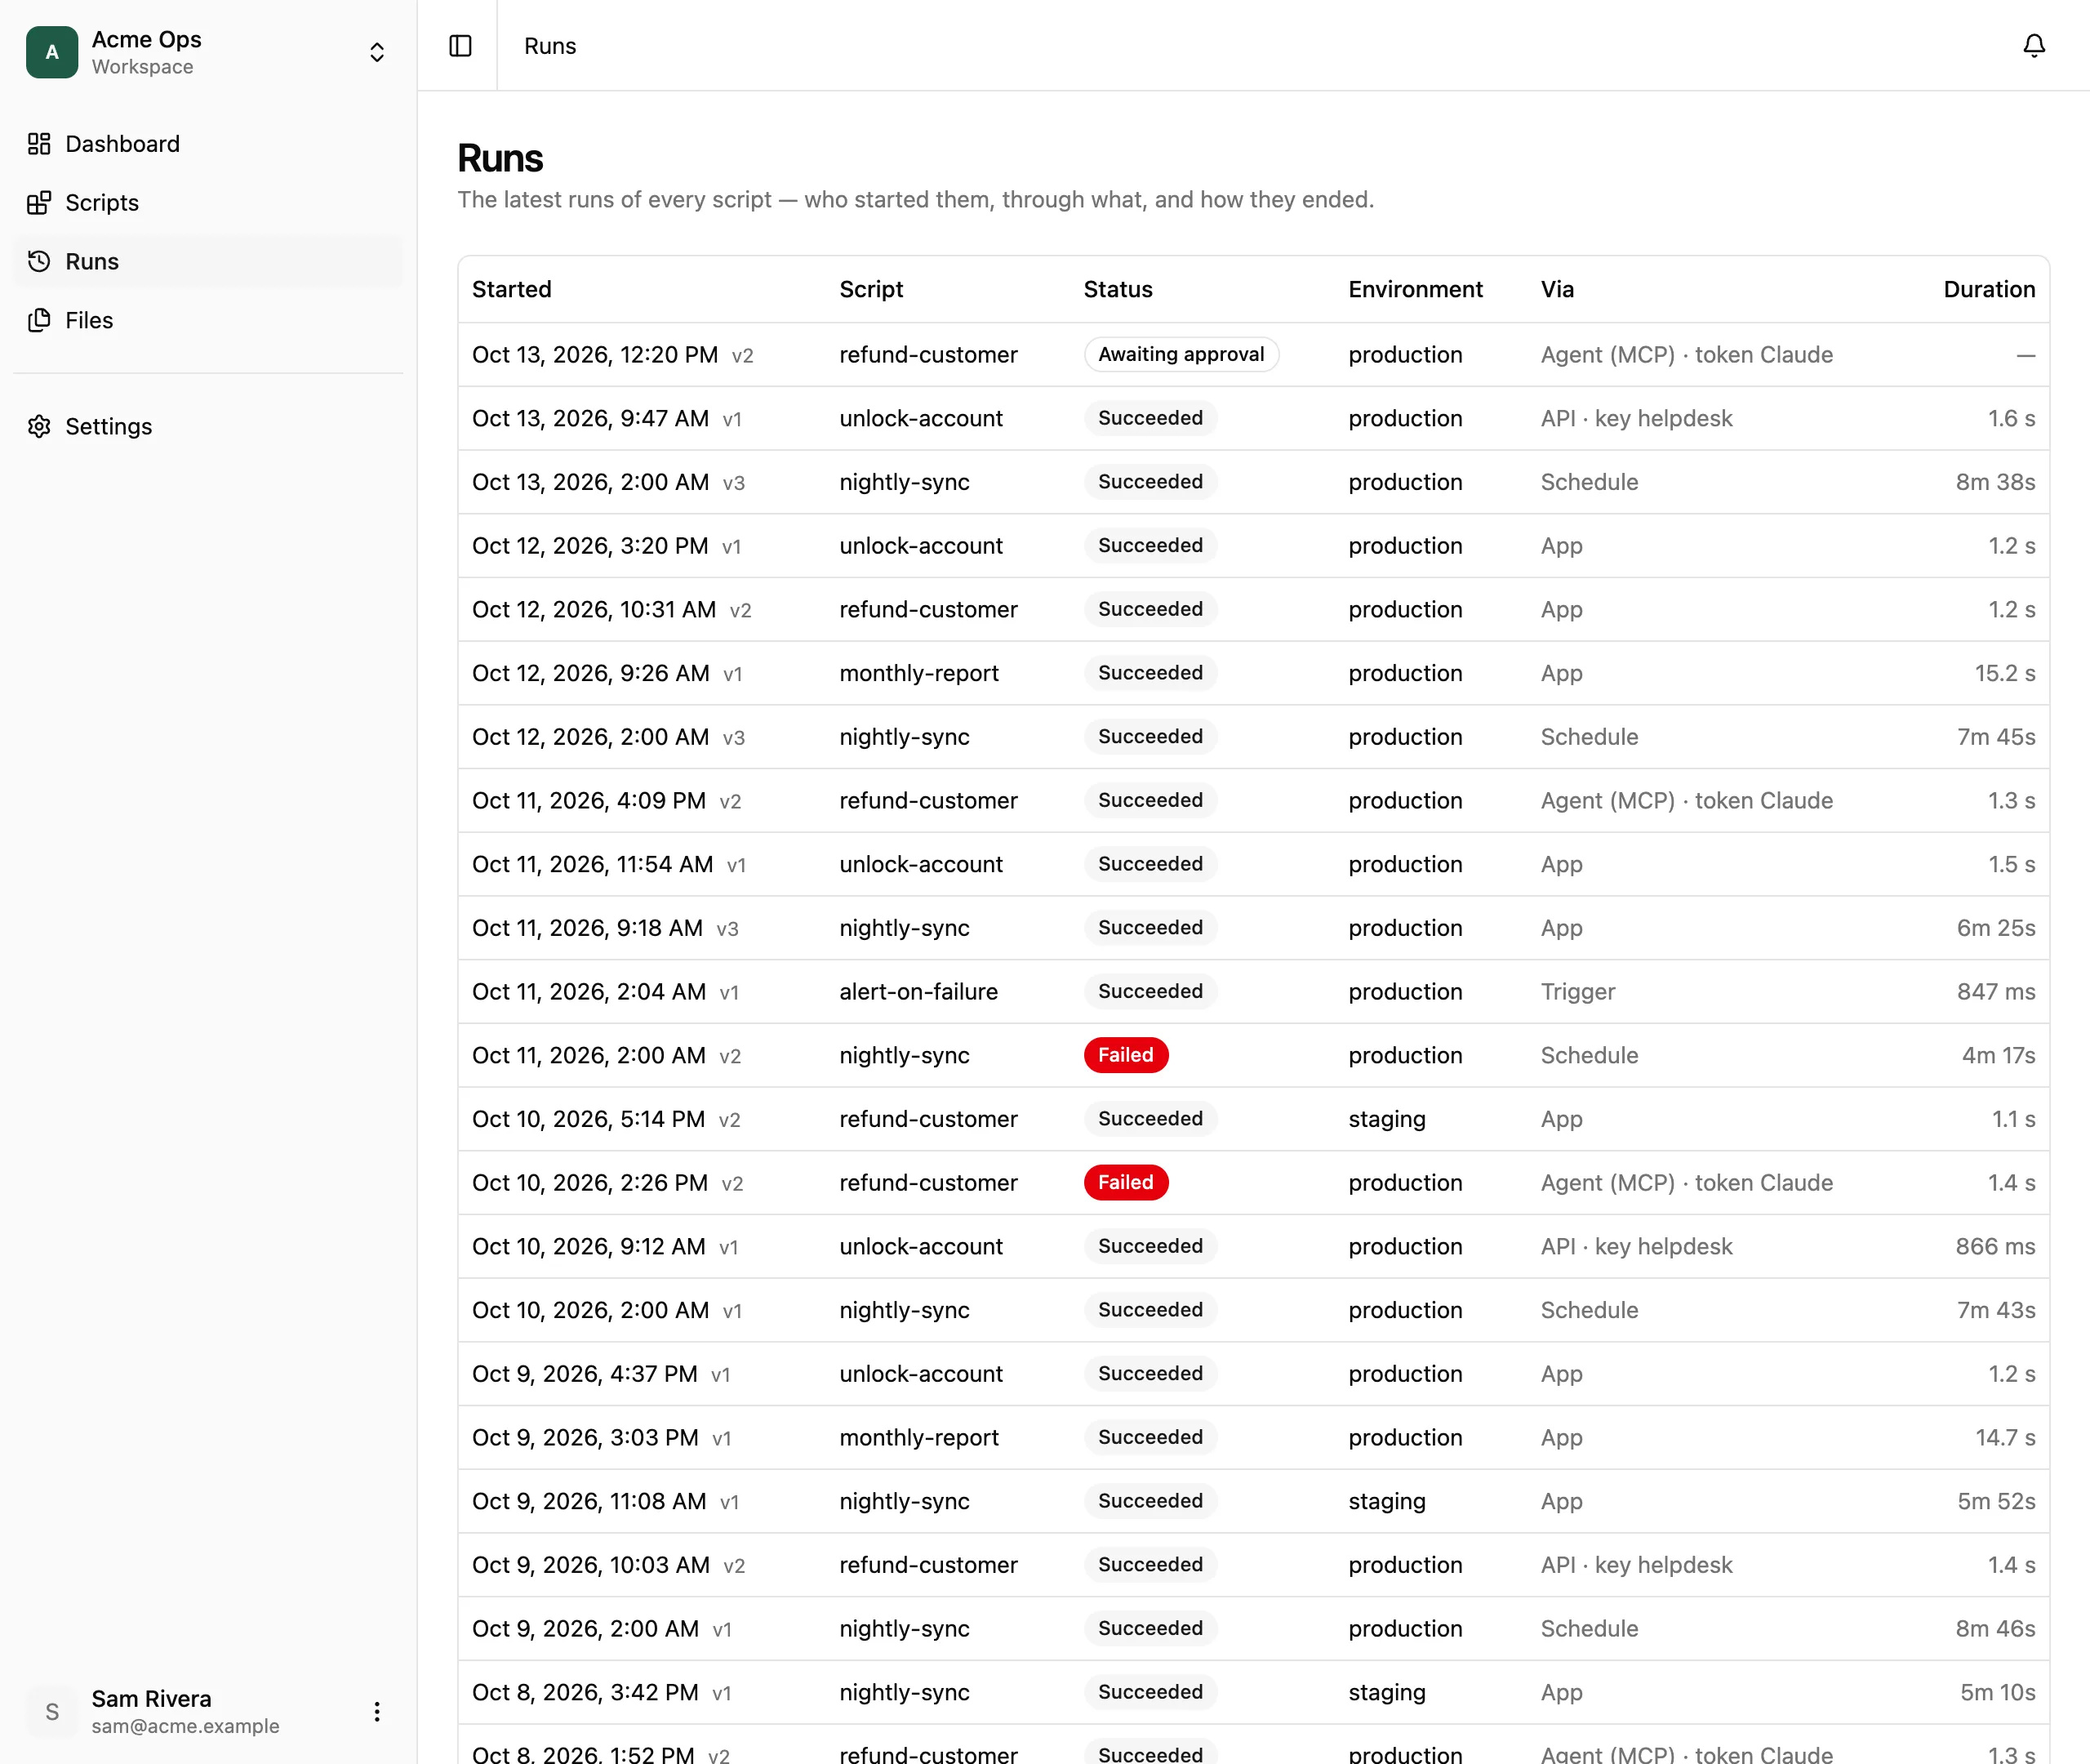The width and height of the screenshot is (2090, 1764).
Task: Click Trigger in the alert-on-failure row
Action: click(x=1577, y=992)
